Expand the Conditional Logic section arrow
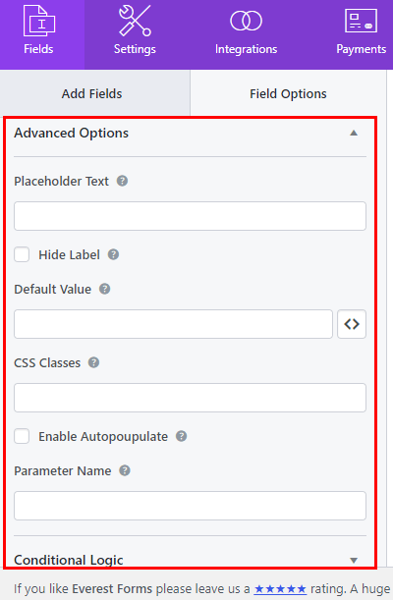393x600 pixels. tap(354, 560)
